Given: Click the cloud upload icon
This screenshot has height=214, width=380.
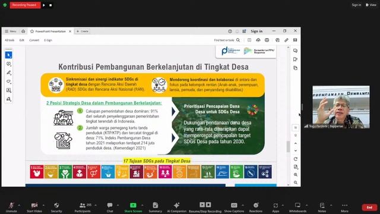Looking at the screenshot, I should (x=258, y=40).
